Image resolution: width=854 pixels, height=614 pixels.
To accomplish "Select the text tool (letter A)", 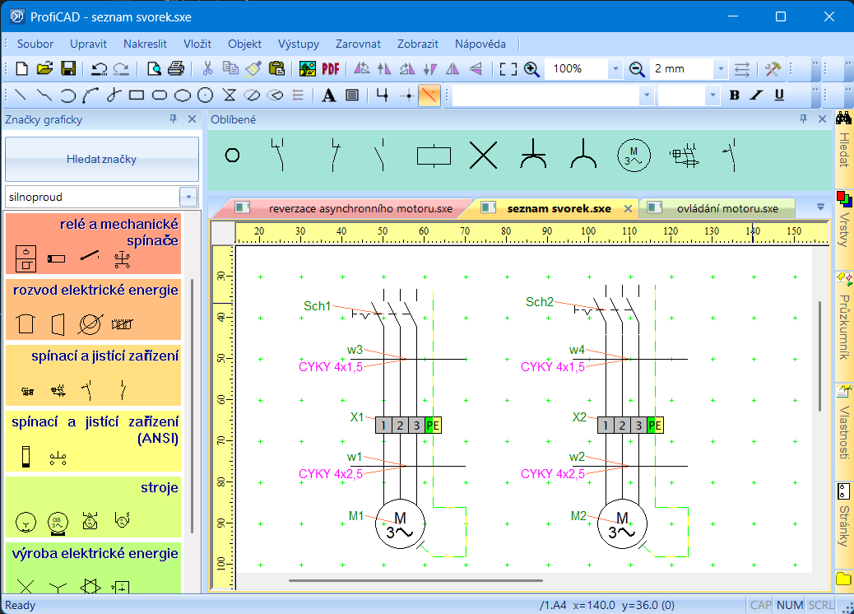I will (x=328, y=95).
